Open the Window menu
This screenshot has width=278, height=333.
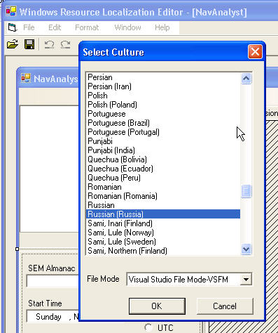(x=127, y=27)
